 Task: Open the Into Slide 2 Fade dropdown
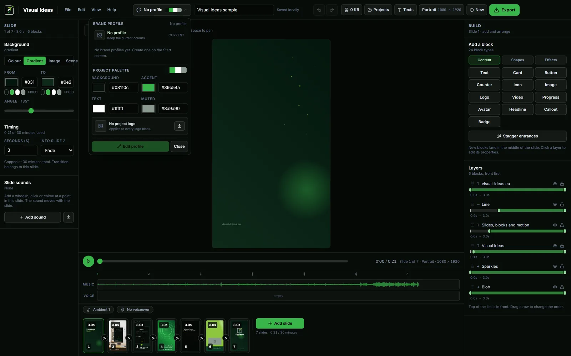tap(57, 150)
